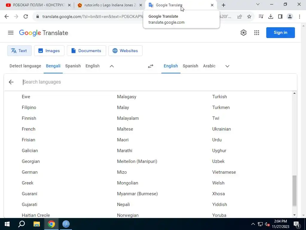This screenshot has width=306, height=230.
Task: Click the muted volume tray icon
Action: tap(267, 224)
